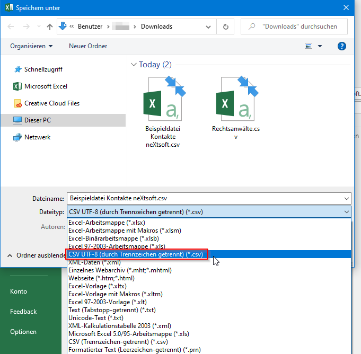361x354 pixels.
Task: Choose Microsoft Excel 5.0/95-Arbeitsmappe (*.xls)
Action: click(209, 334)
